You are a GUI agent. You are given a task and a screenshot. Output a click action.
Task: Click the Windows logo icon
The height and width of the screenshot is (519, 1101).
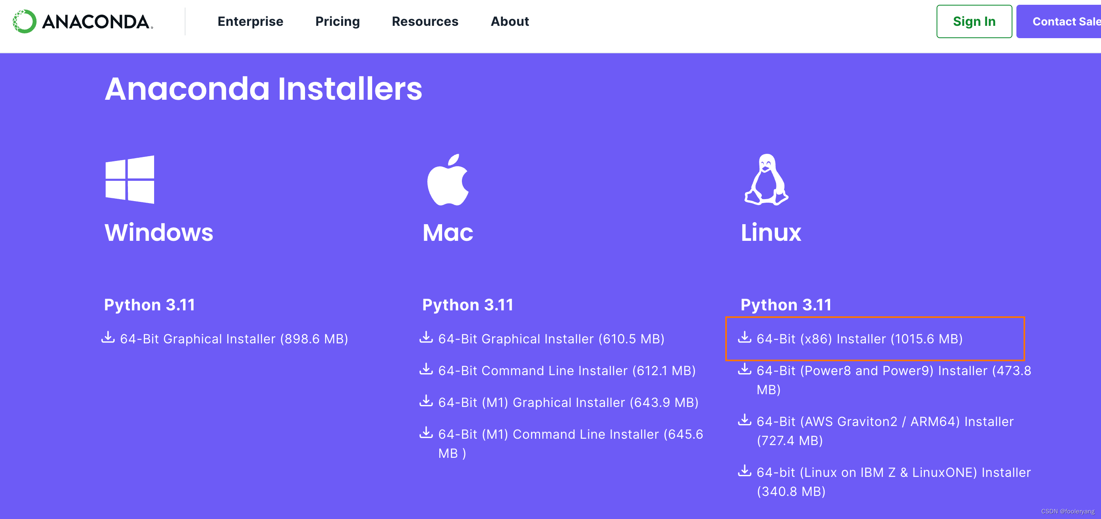pos(129,180)
